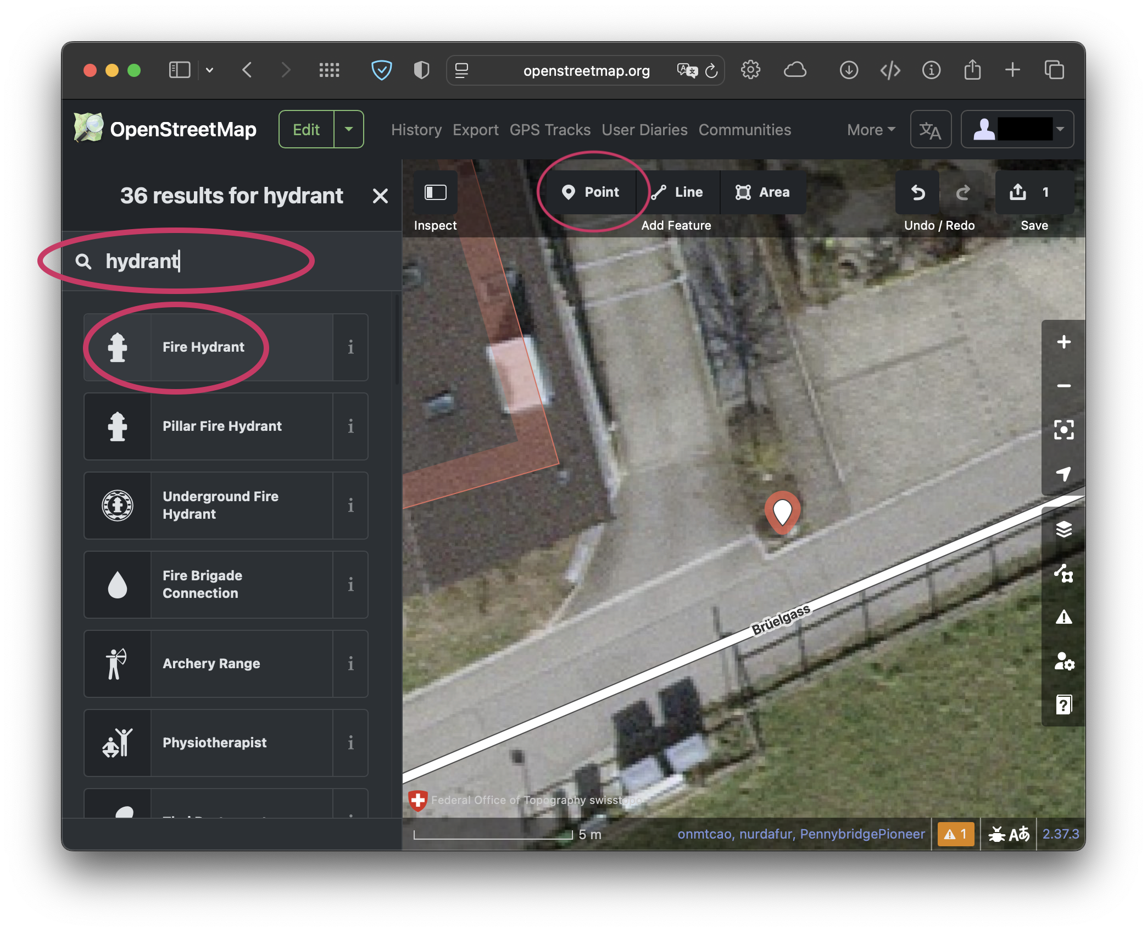
Task: Open the Help panel icon
Action: 1064,704
